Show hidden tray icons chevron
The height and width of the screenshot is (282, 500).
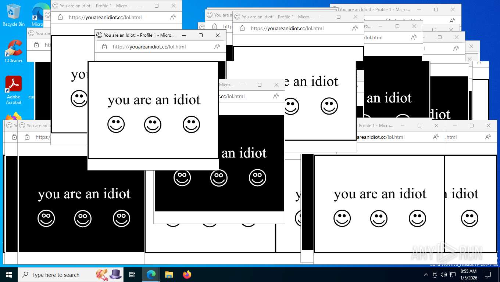pyautogui.click(x=426, y=275)
